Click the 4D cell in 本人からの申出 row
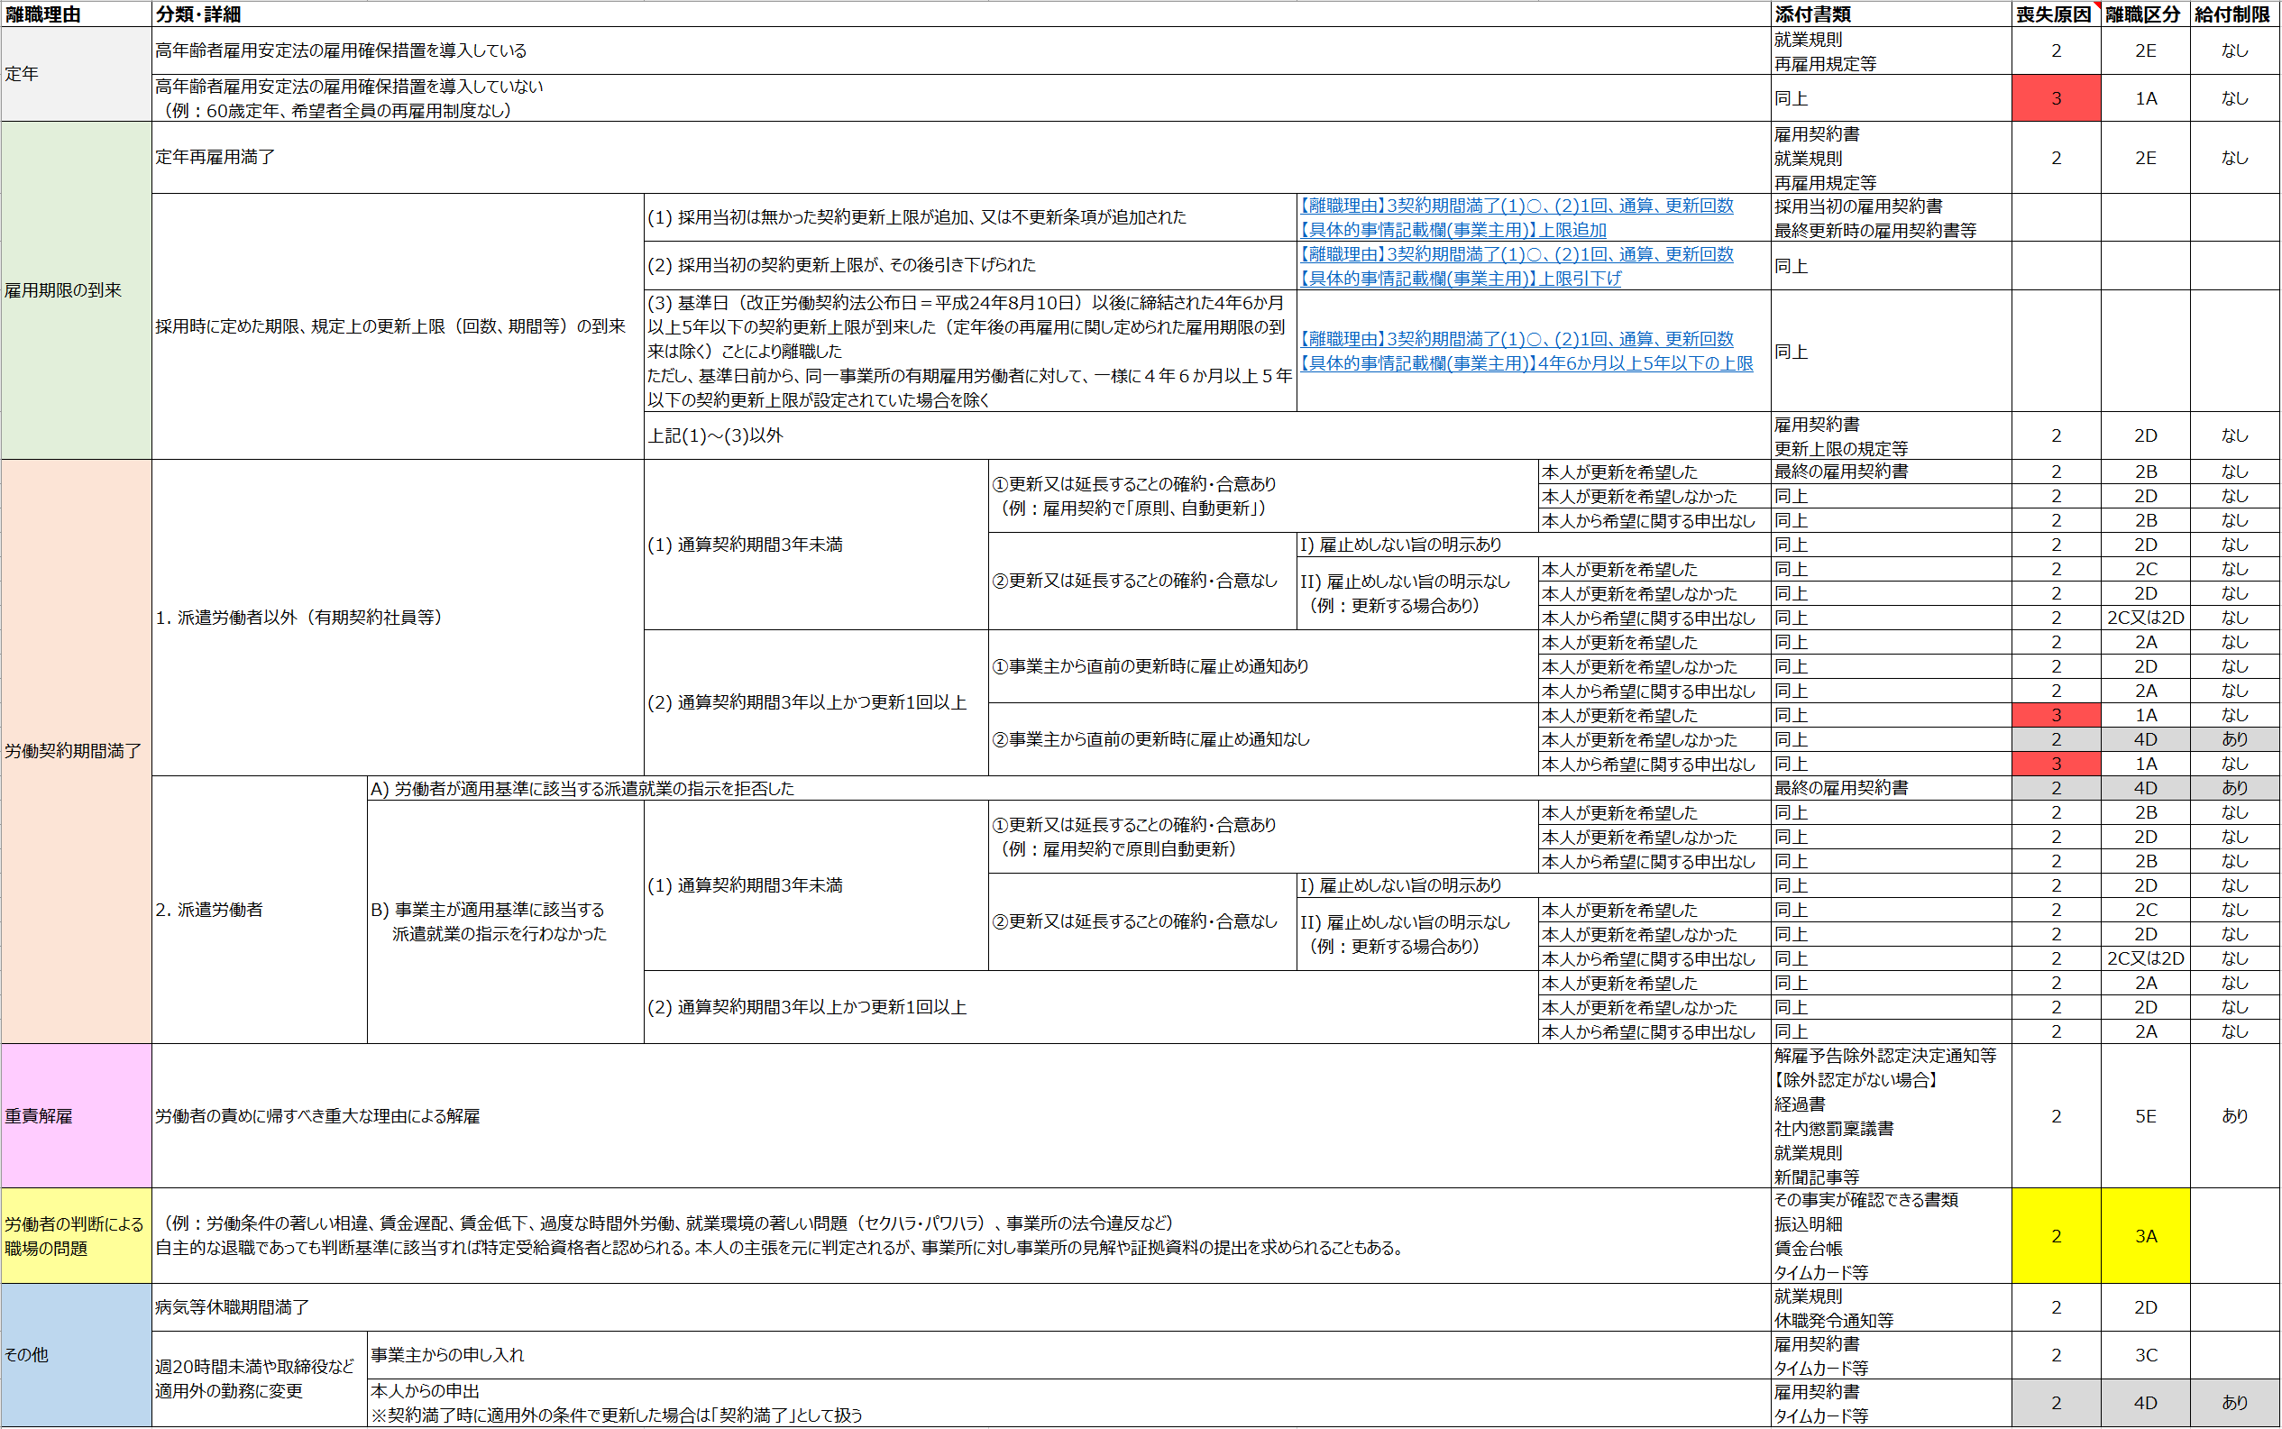The width and height of the screenshot is (2282, 1429). (x=2145, y=1404)
